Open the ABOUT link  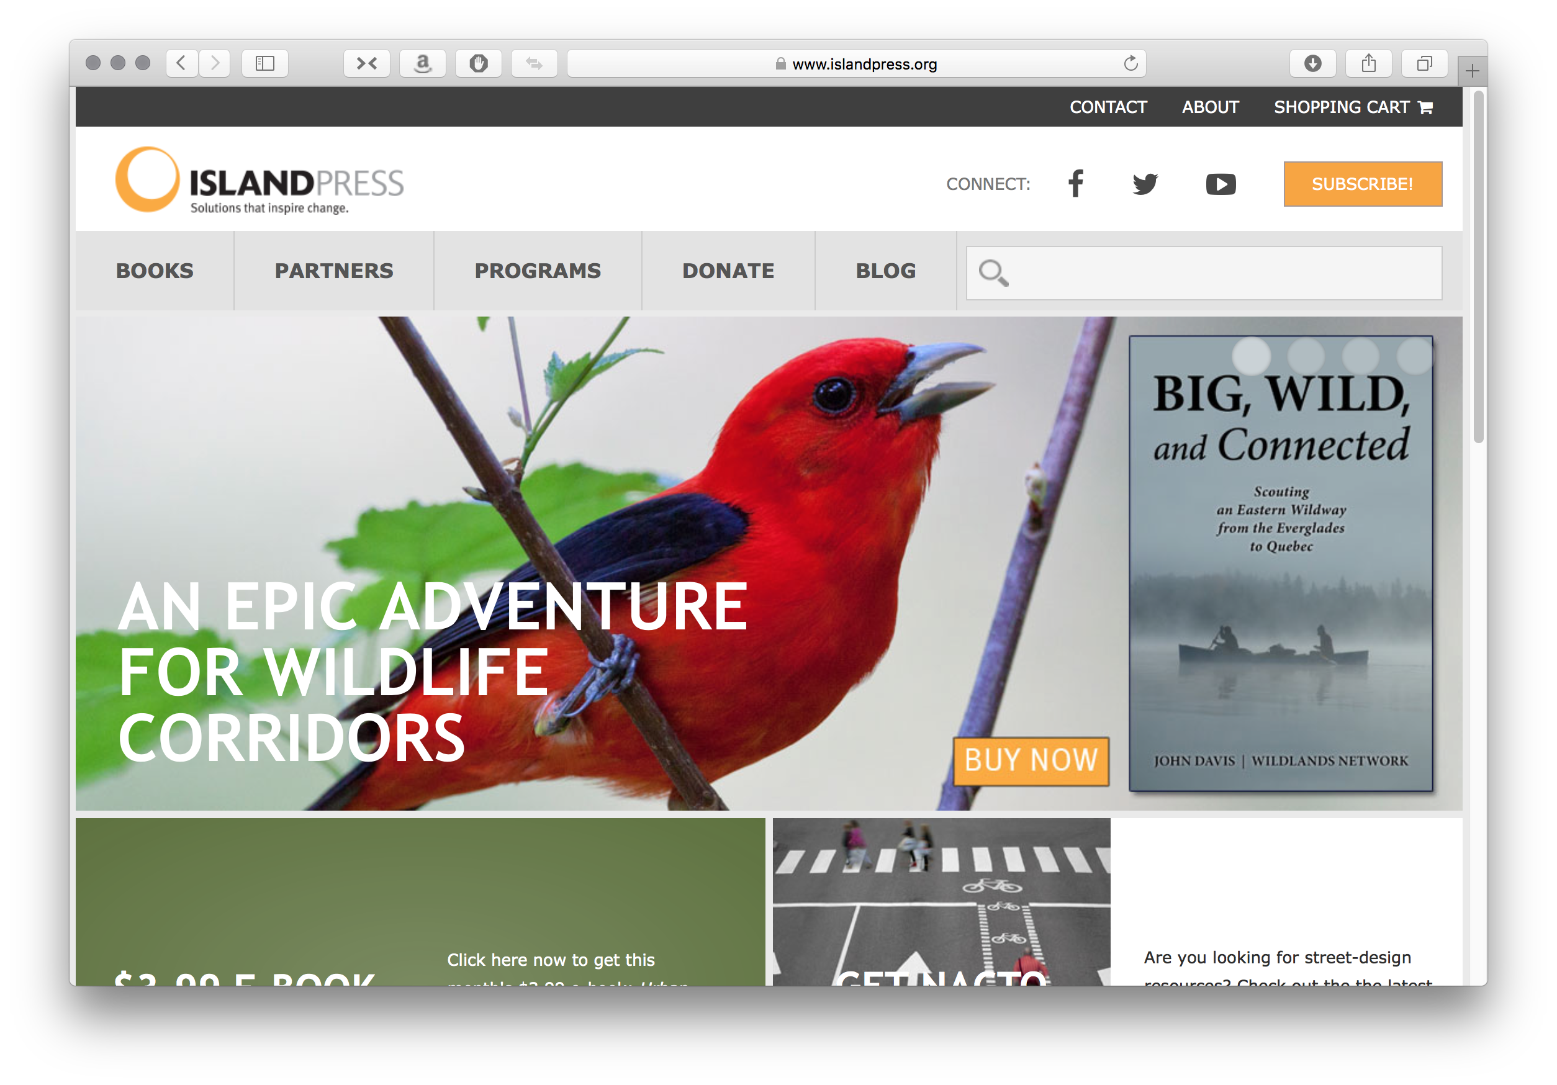tap(1210, 107)
